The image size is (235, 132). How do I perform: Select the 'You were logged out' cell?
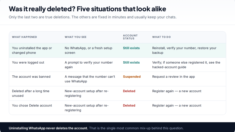click(x=28, y=62)
